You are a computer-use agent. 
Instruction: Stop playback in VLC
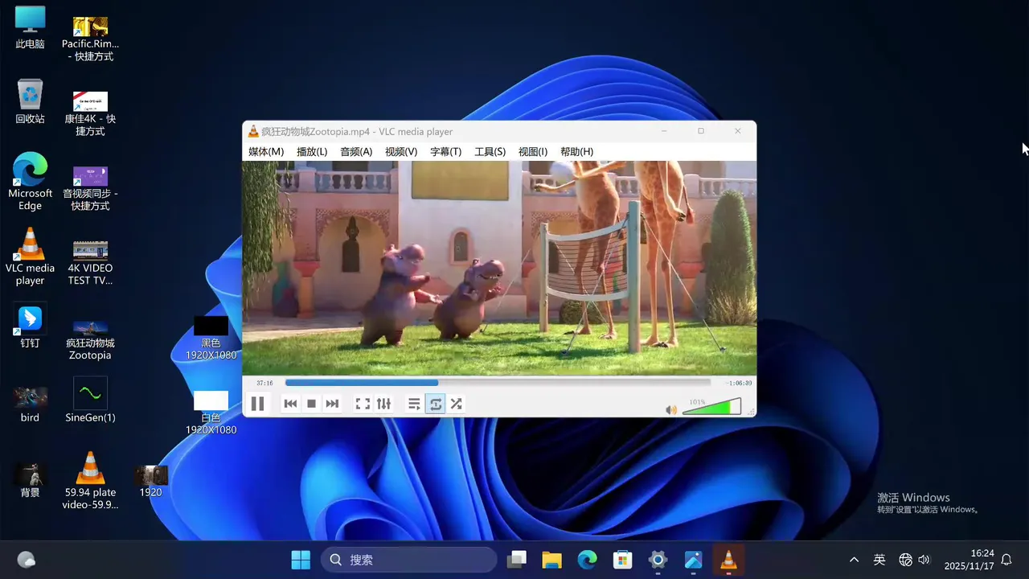click(x=311, y=404)
